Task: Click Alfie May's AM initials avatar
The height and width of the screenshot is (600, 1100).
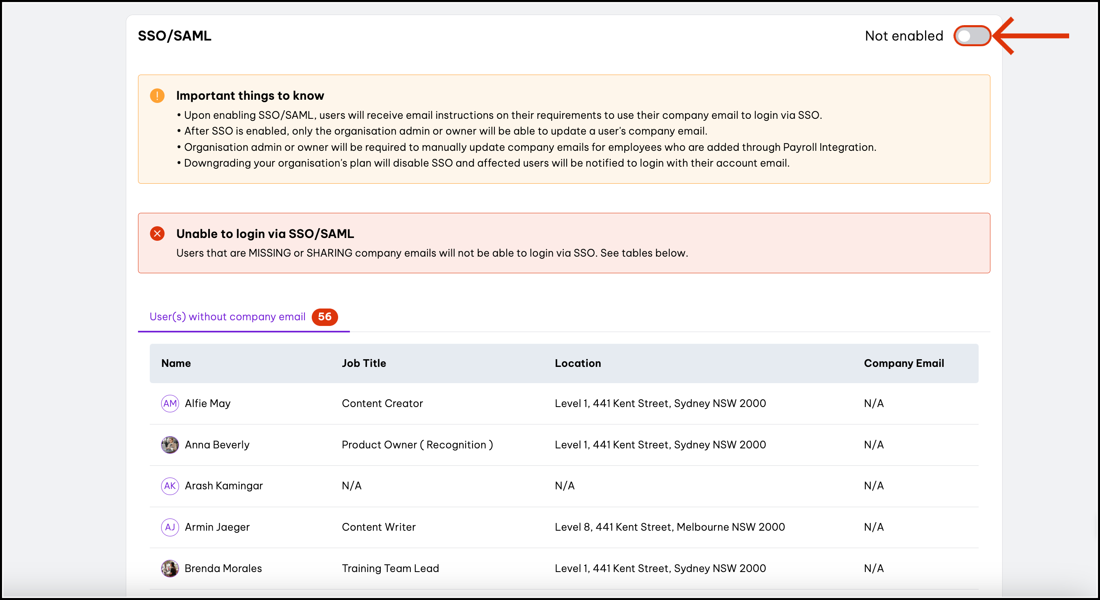Action: [x=170, y=403]
